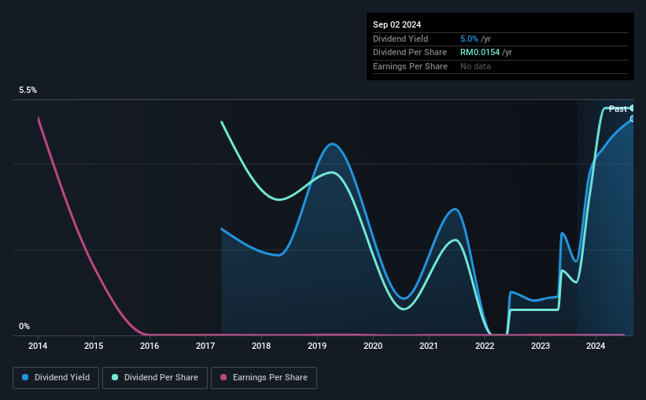
Task: Toggle the Dividend Per Share legend button
Action: pyautogui.click(x=155, y=378)
